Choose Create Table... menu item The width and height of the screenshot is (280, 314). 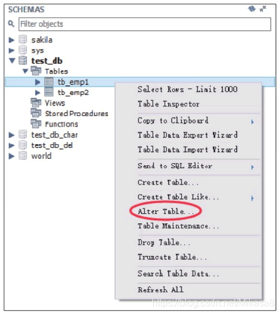point(168,183)
